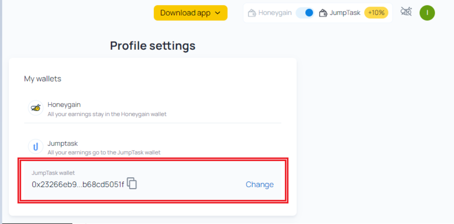The image size is (454, 224).
Task: Click the chevron on Download app
Action: 218,13
